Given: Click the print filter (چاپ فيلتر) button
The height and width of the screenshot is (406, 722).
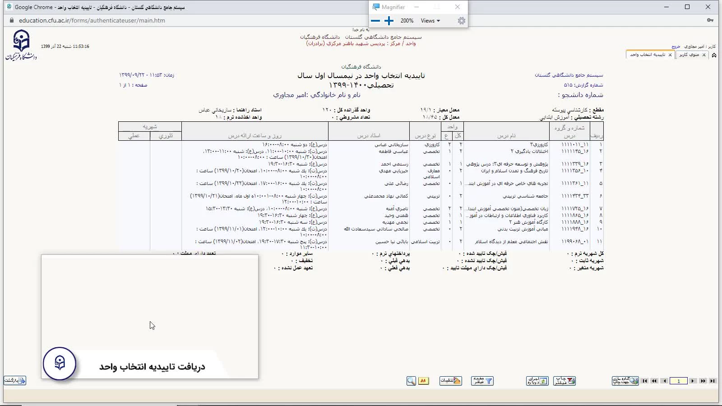Looking at the screenshot, I should coord(564,381).
